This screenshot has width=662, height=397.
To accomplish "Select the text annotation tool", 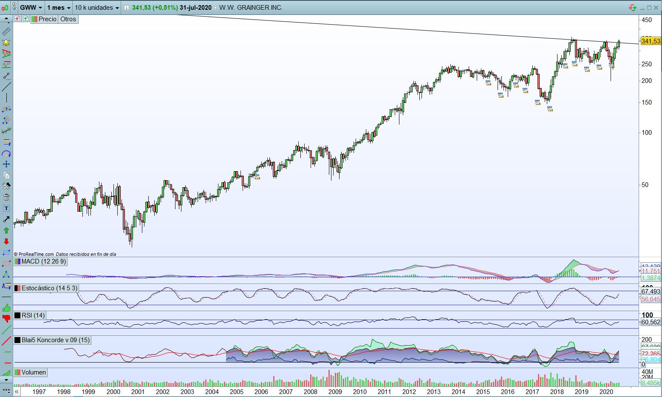I will pos(6,208).
